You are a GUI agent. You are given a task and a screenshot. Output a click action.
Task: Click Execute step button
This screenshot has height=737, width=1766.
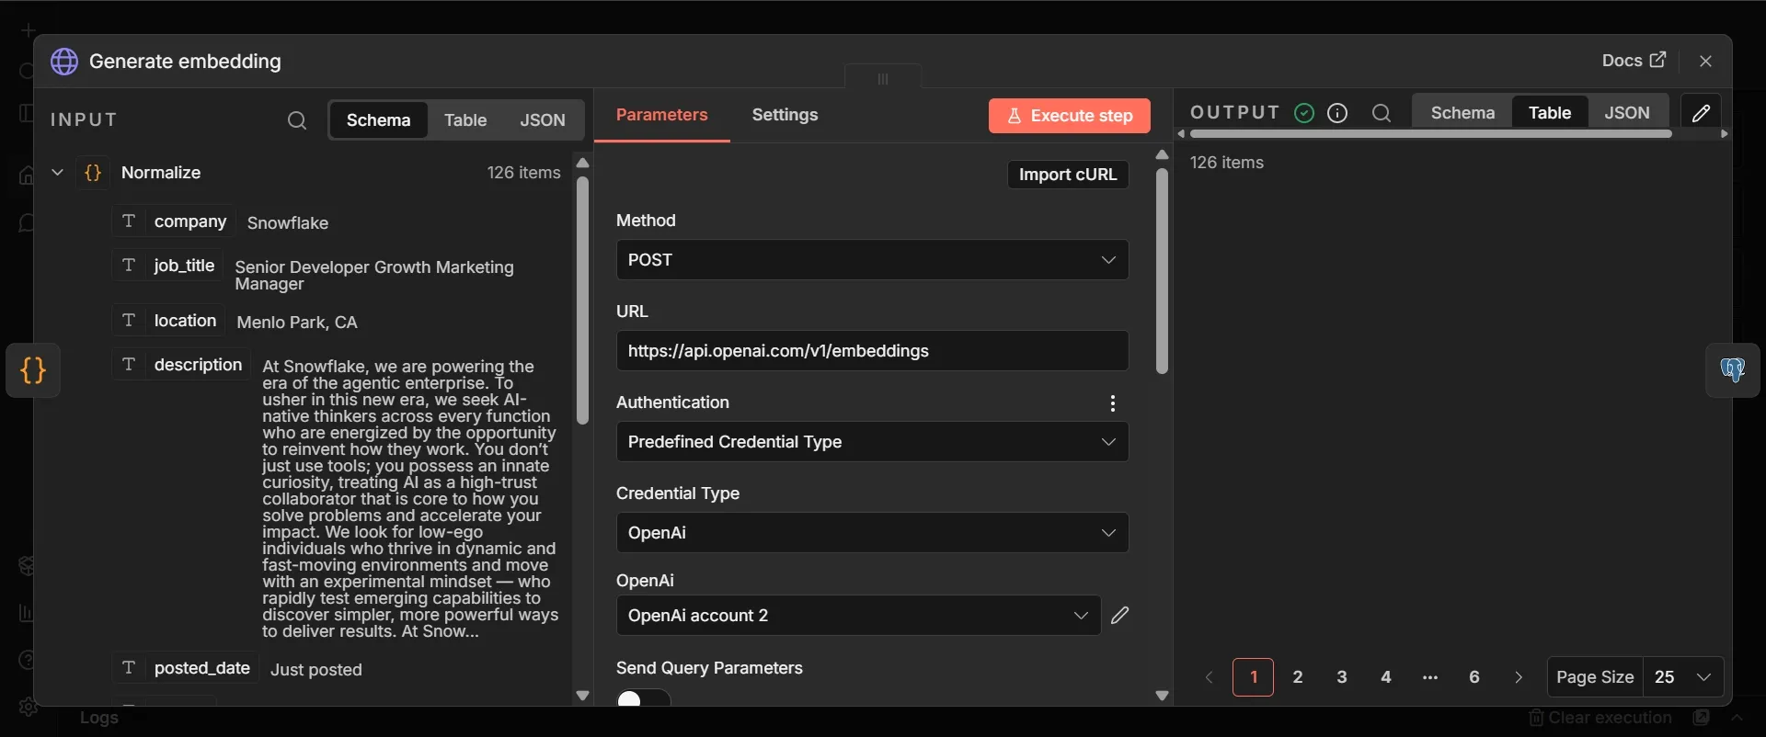point(1070,116)
